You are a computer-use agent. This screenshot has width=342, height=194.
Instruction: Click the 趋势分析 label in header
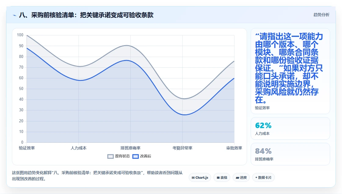point(321,15)
